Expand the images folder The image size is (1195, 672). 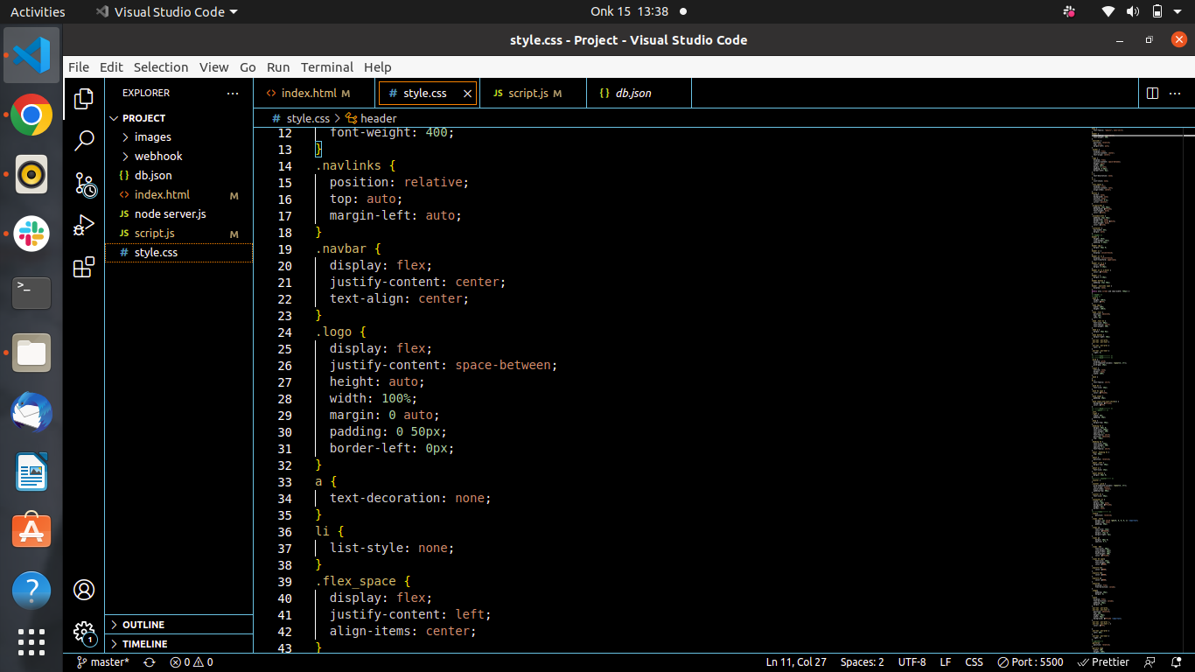pos(178,137)
